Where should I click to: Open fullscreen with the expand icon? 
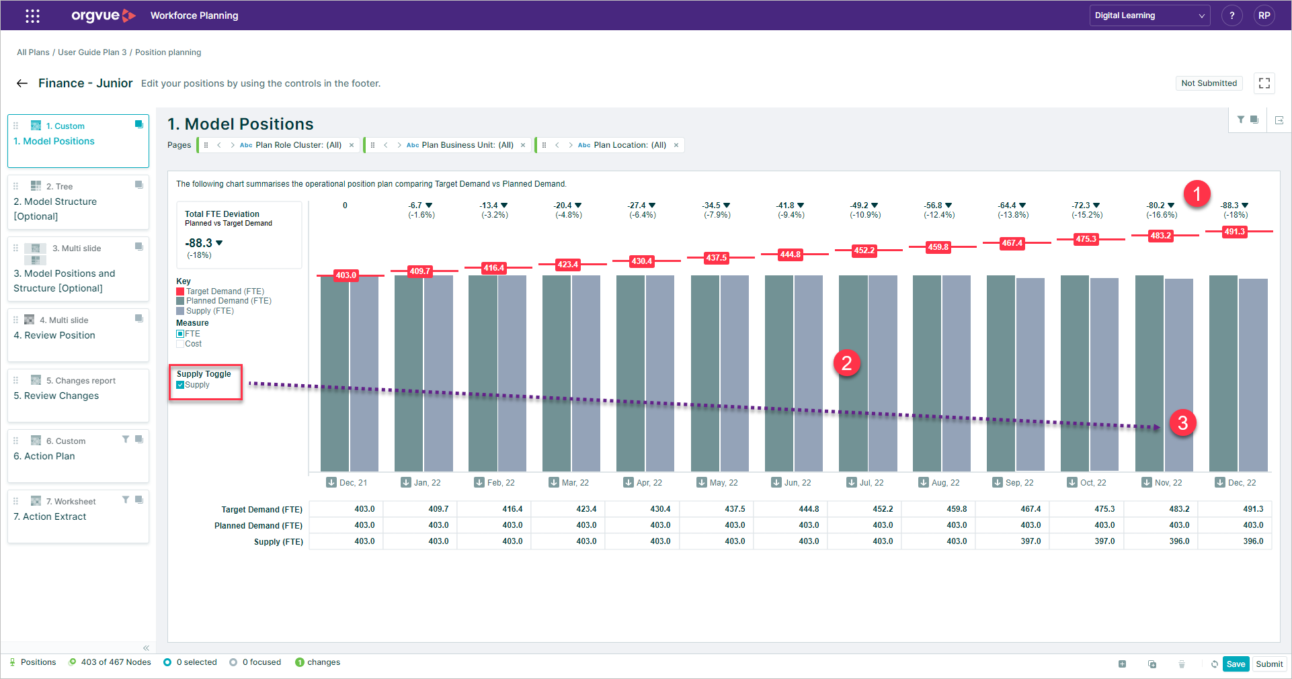pos(1264,83)
